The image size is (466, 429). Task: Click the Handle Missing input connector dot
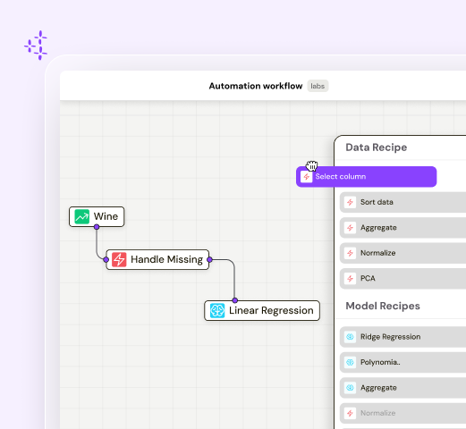(106, 260)
